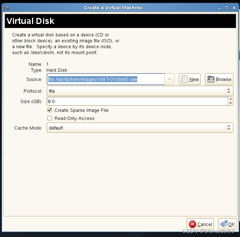Viewport: 240px width, 237px height.
Task: Increase disk size with the up stepper
Action: point(231,99)
